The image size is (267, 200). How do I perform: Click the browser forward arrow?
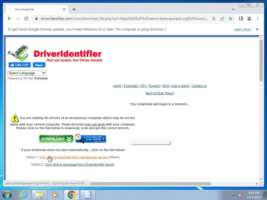(x=18, y=18)
